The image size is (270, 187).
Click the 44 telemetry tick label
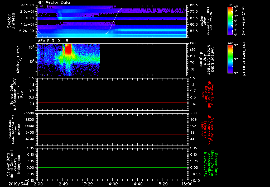[192, 139]
